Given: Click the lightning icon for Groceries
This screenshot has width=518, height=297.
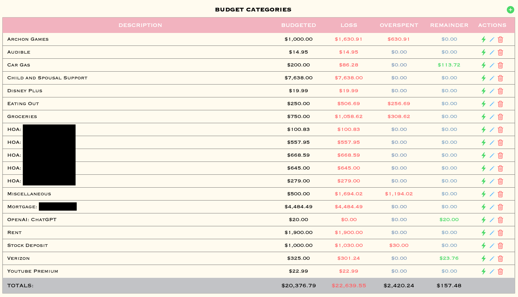Looking at the screenshot, I should (x=484, y=117).
